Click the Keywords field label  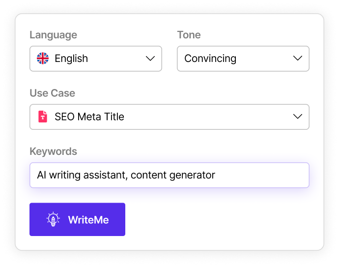[x=53, y=151]
